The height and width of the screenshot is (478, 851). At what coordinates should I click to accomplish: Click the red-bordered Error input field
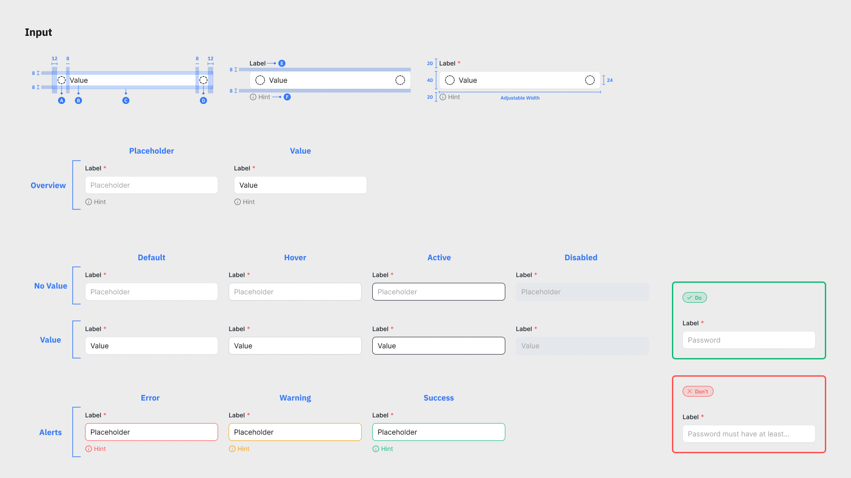pos(152,432)
